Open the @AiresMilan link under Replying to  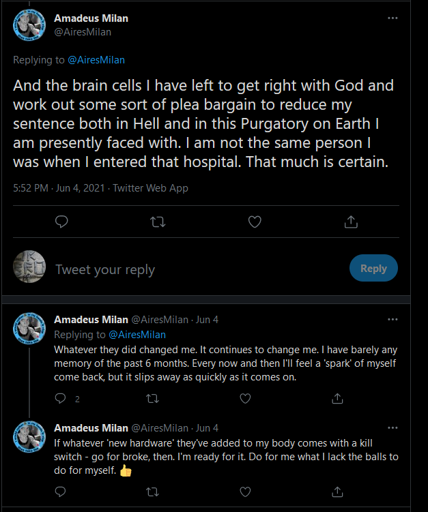coord(96,60)
